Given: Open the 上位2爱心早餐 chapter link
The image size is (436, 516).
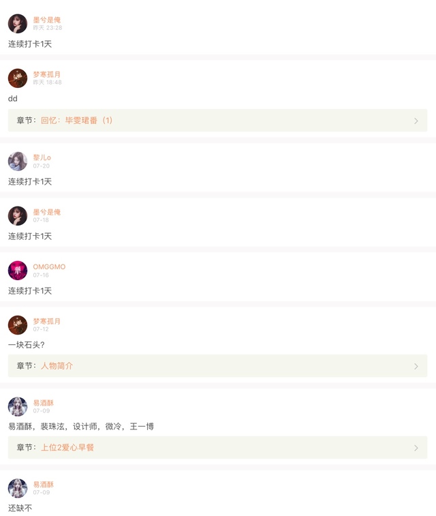Looking at the screenshot, I should click(67, 448).
